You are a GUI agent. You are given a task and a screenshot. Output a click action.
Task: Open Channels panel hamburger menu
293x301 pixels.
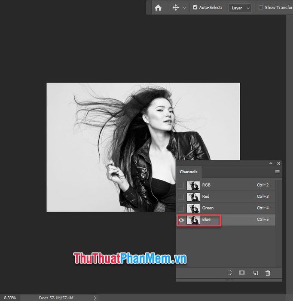277,172
